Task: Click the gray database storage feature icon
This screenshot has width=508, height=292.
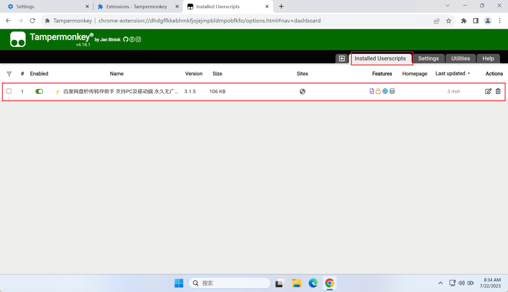Action: point(392,91)
